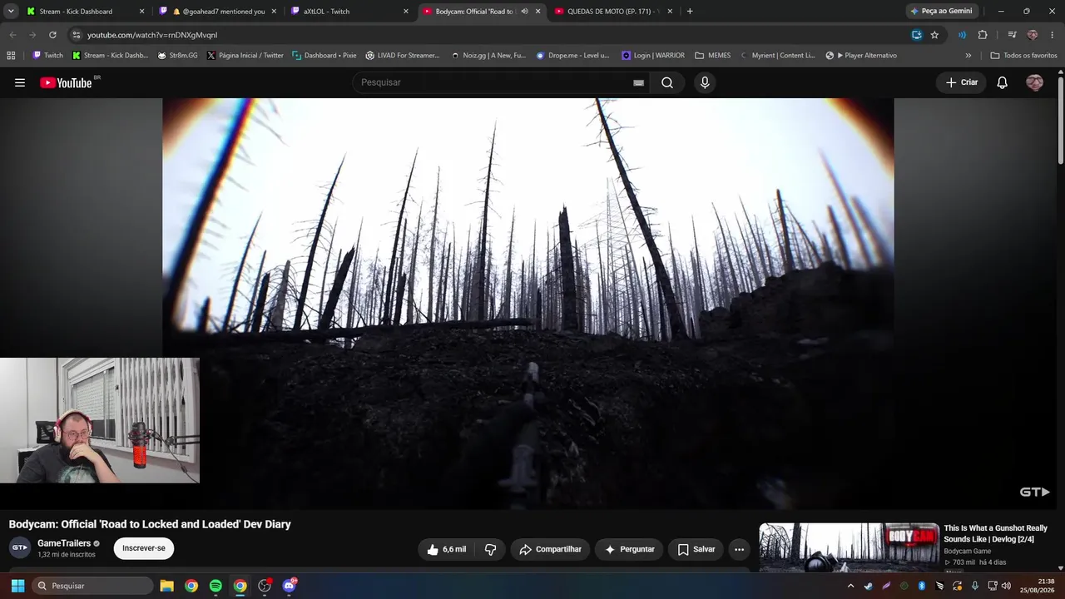Open the Player Alternativo bookmark
Image resolution: width=1065 pixels, height=599 pixels.
tap(860, 56)
